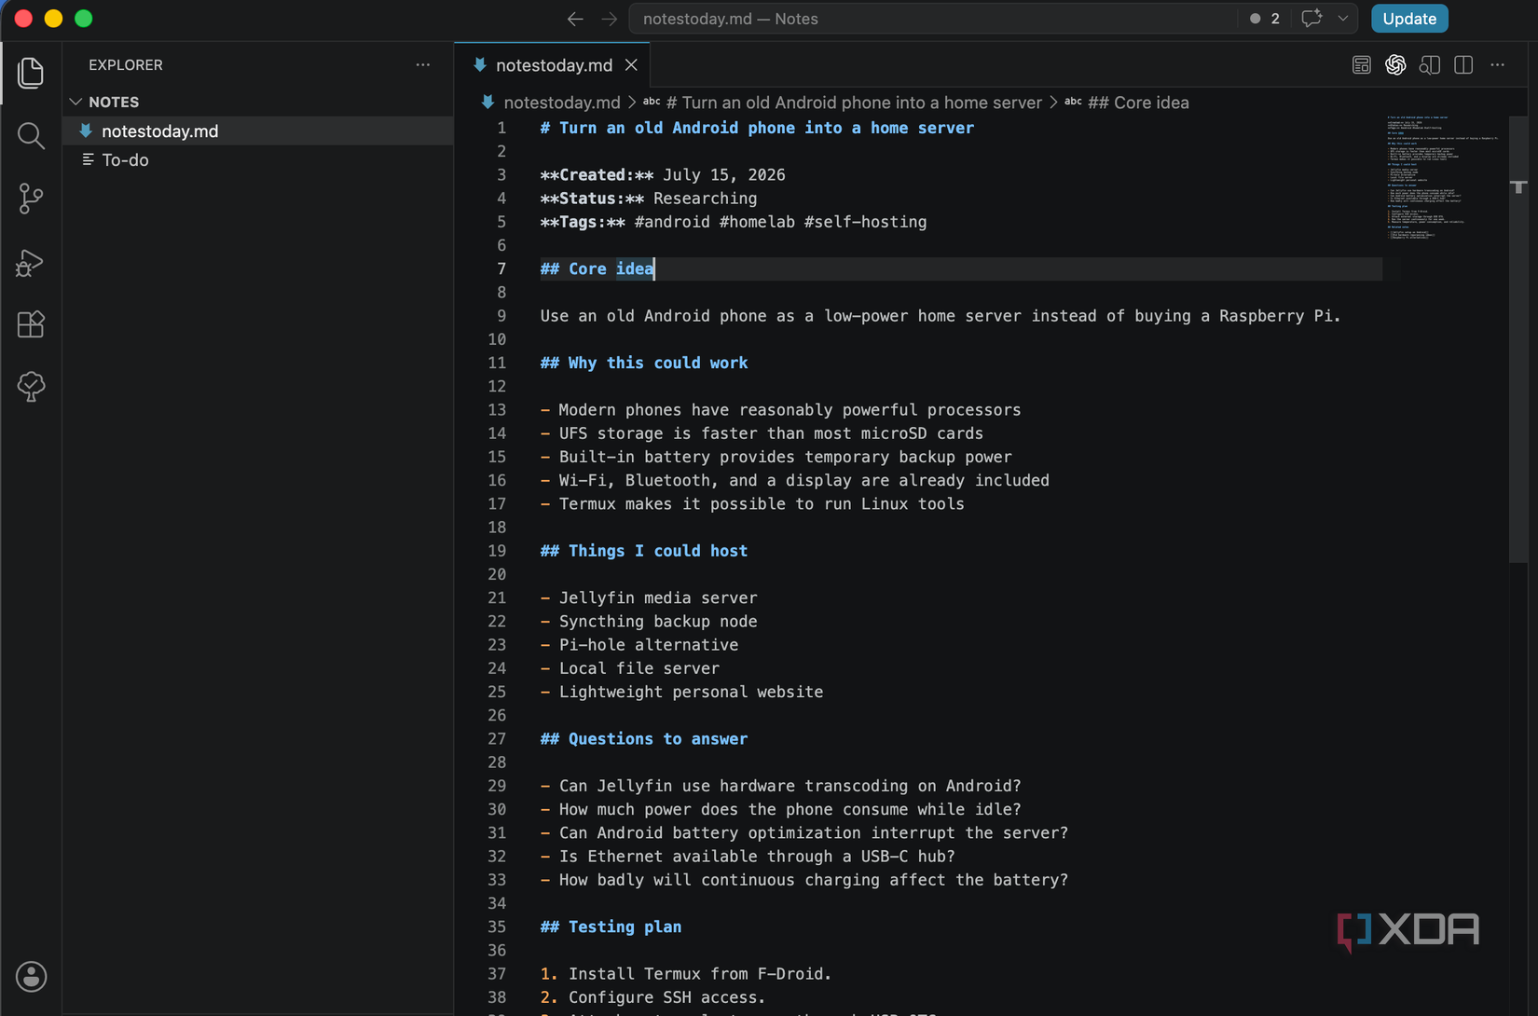Open the markdown preview icon
Image resolution: width=1538 pixels, height=1016 pixels.
1361,64
